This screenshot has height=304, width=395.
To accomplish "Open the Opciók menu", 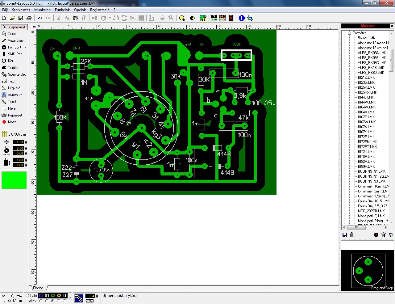I will [80, 10].
